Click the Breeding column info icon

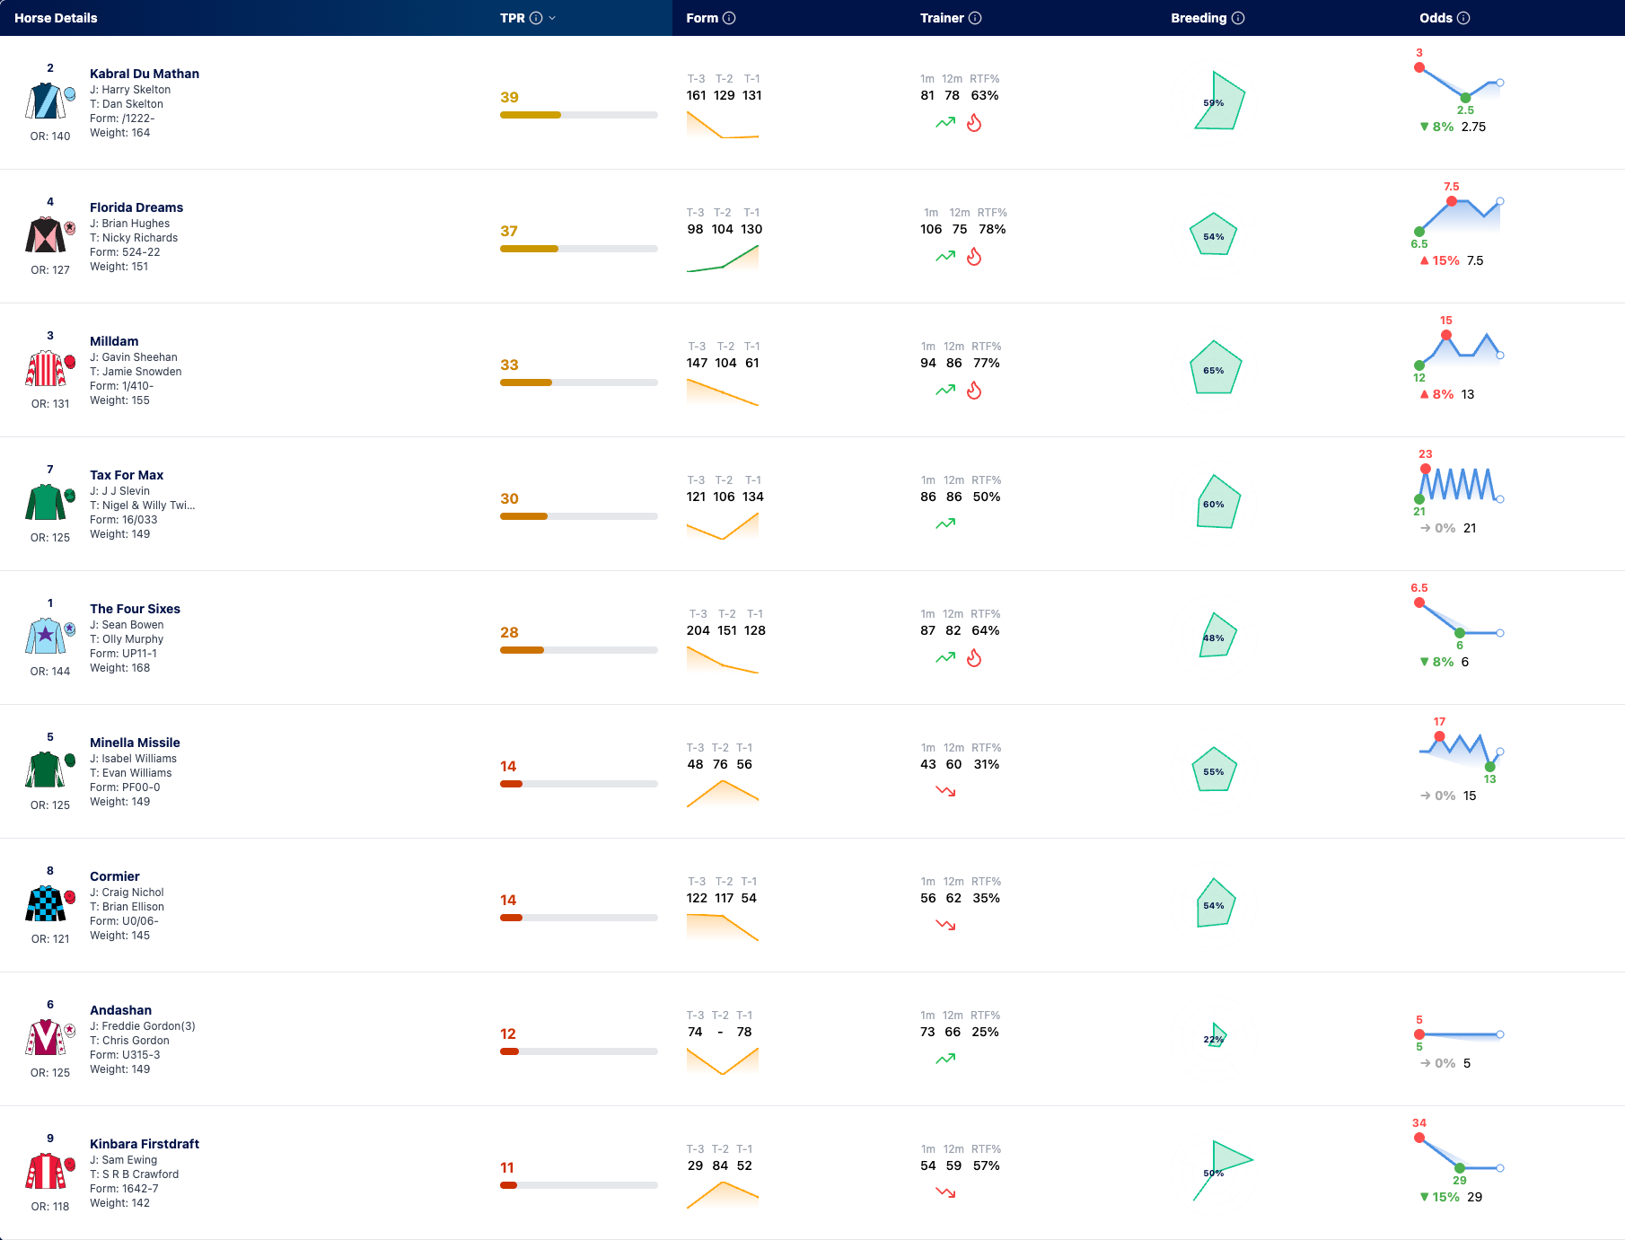coord(1238,18)
